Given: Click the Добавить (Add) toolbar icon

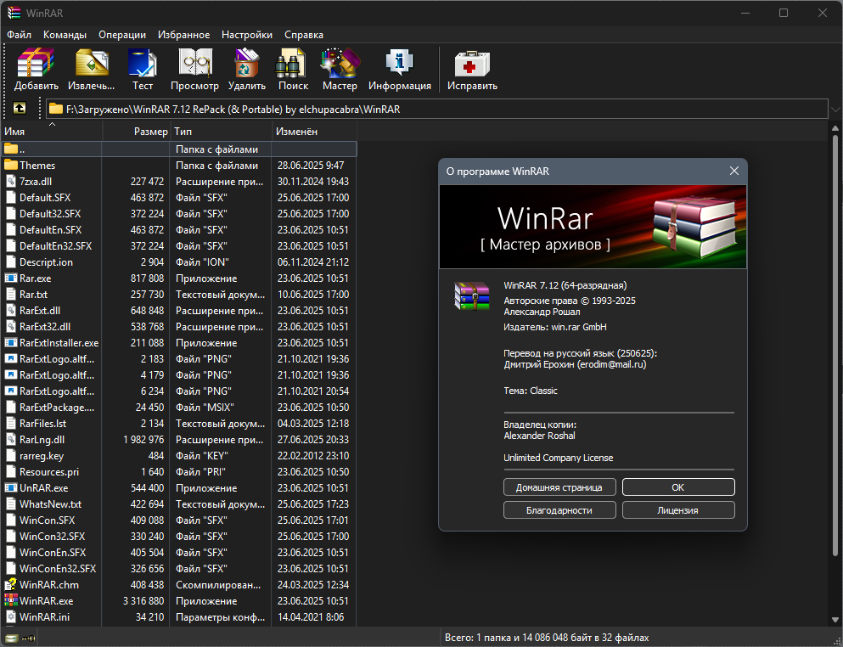Looking at the screenshot, I should tap(36, 69).
